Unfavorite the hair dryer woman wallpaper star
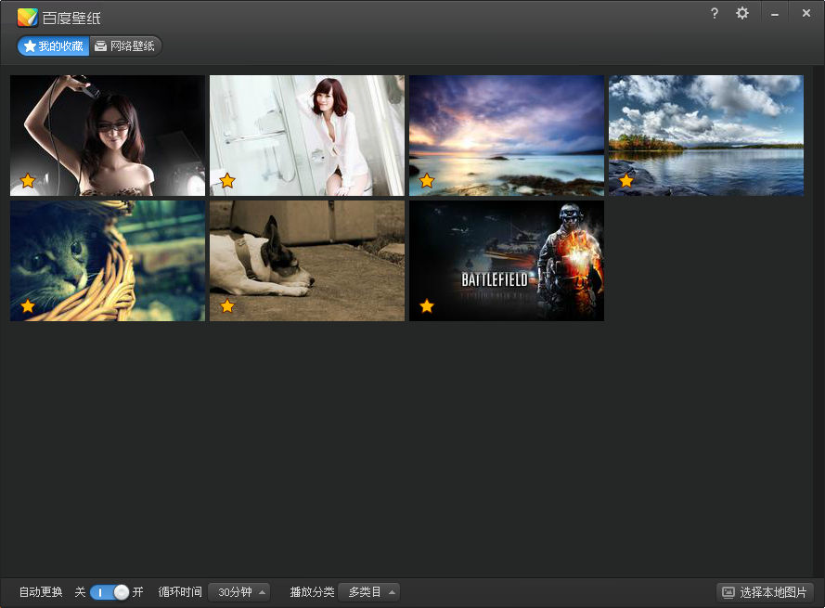This screenshot has height=608, width=825. (28, 181)
